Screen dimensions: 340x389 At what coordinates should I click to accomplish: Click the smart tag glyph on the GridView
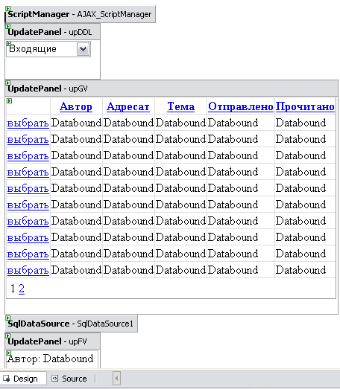pyautogui.click(x=10, y=100)
